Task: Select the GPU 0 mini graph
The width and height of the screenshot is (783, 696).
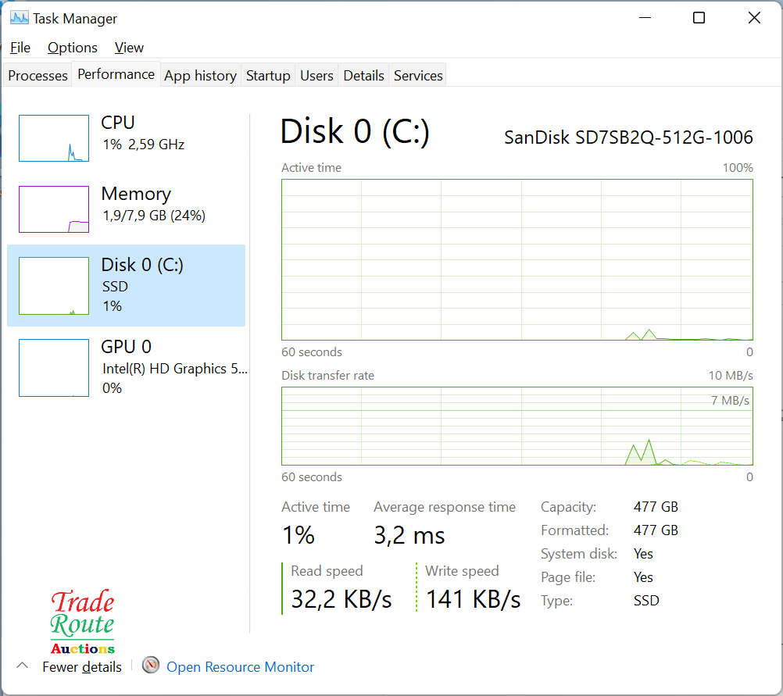Action: click(x=54, y=368)
